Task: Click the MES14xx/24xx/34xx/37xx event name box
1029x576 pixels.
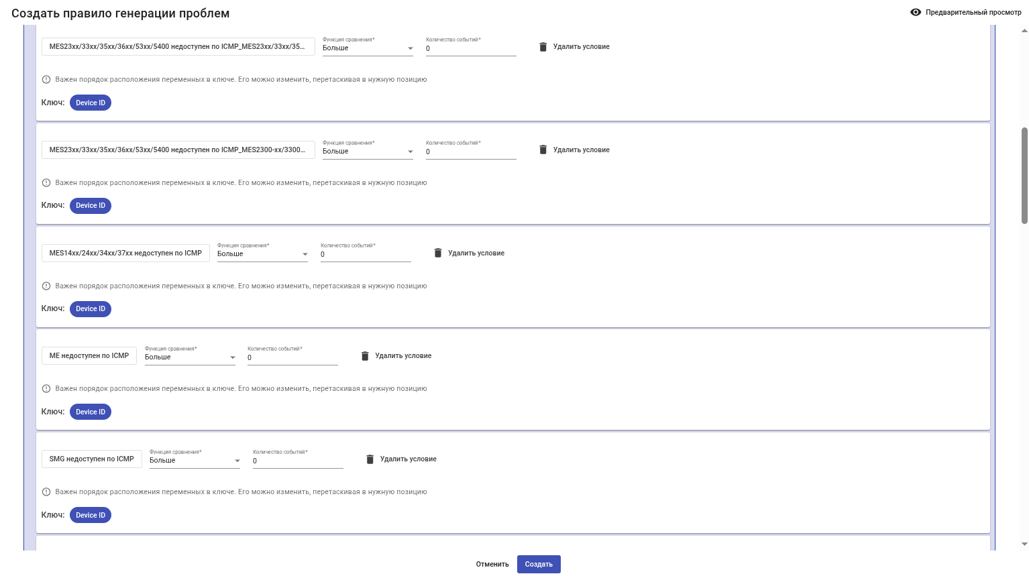Action: coord(125,253)
